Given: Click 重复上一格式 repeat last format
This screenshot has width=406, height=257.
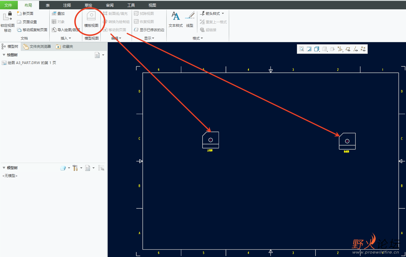Looking at the screenshot, I should click(x=213, y=22).
